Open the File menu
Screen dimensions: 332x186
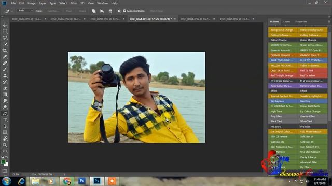pos(13,3)
